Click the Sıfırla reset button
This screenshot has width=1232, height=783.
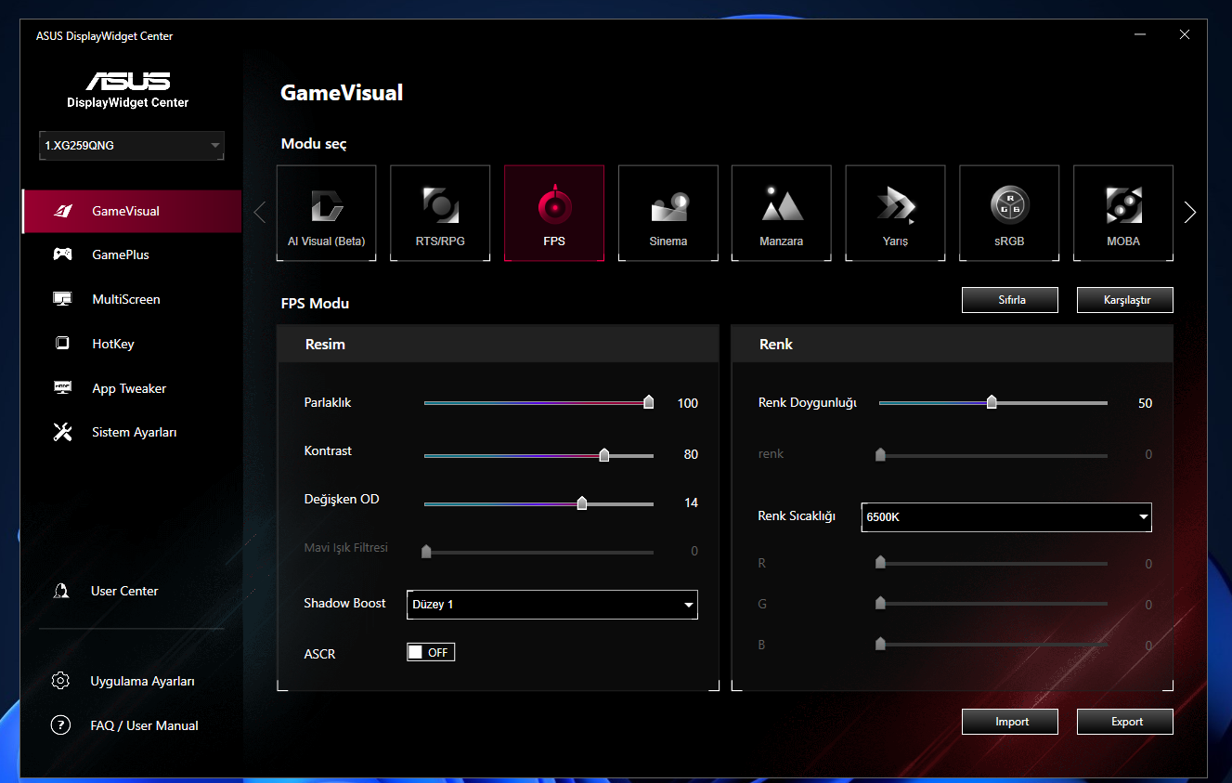tap(1010, 300)
